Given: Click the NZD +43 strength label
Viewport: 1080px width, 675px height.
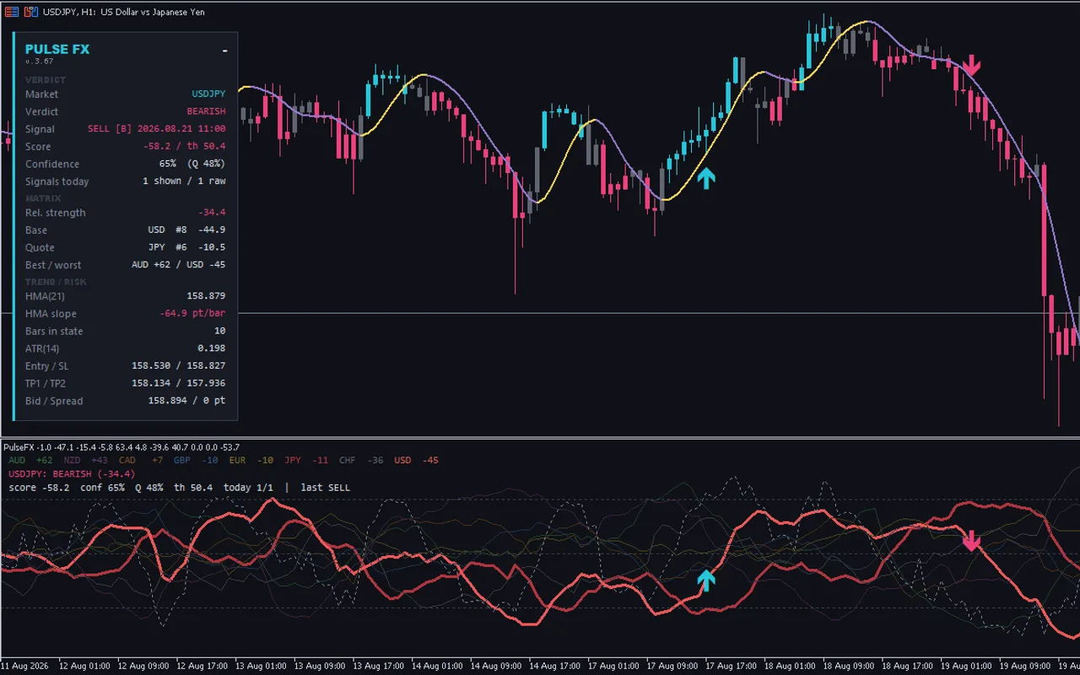Looking at the screenshot, I should (x=85, y=461).
